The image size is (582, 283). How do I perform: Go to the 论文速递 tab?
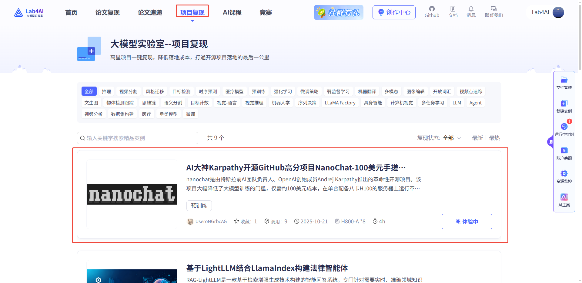(150, 12)
